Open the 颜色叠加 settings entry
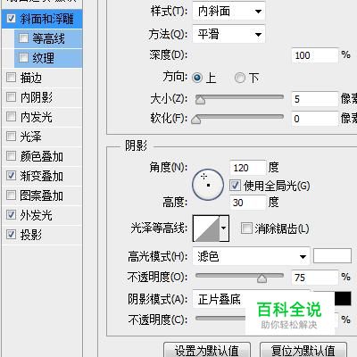Screen dimensions: 357x357 click(x=42, y=156)
